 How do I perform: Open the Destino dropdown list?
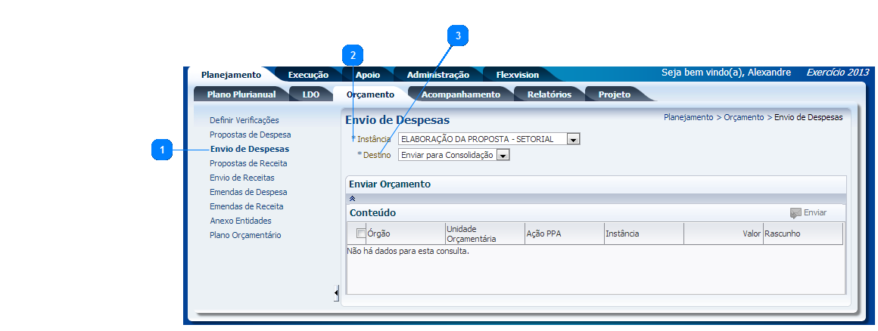click(x=503, y=155)
